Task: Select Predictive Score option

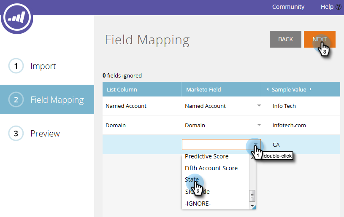Action: [206, 156]
